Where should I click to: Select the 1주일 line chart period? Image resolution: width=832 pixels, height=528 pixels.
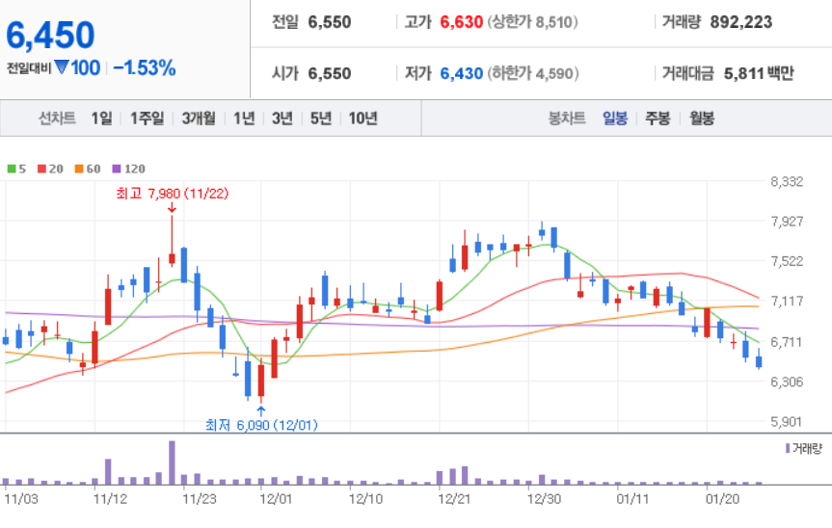click(x=147, y=118)
